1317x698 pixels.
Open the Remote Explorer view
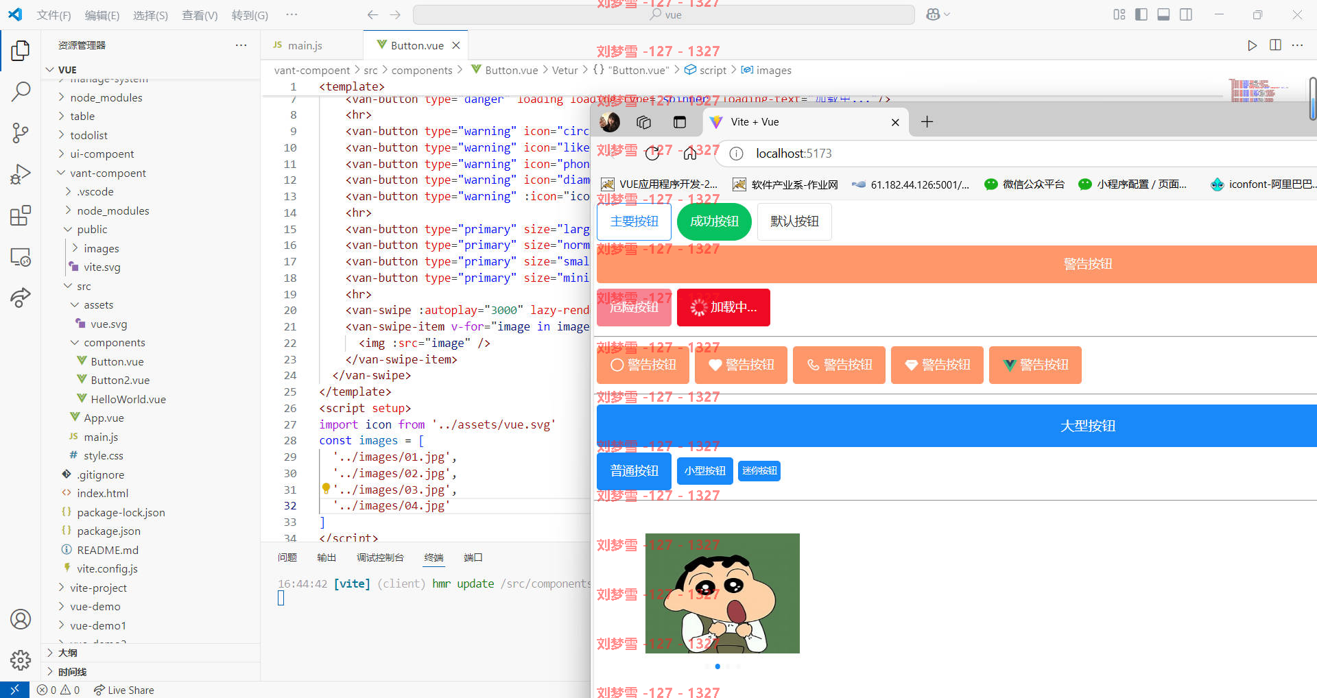[x=21, y=257]
